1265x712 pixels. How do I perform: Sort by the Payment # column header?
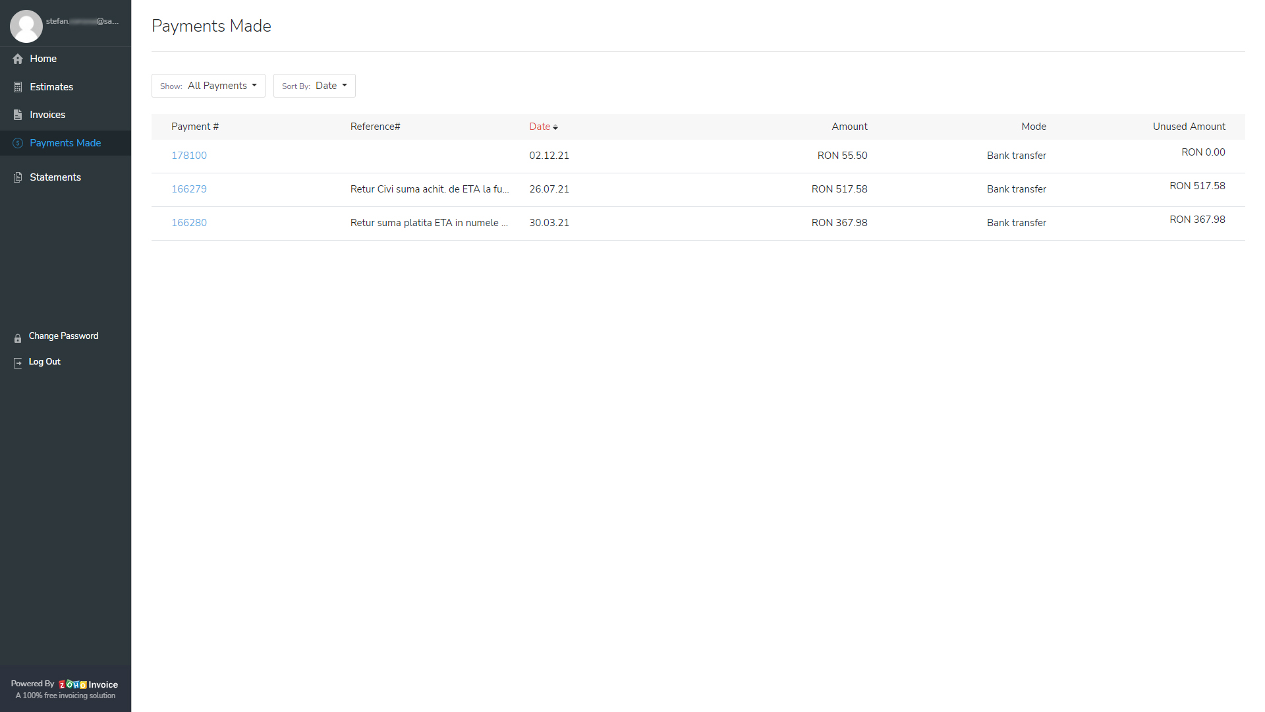pos(194,126)
